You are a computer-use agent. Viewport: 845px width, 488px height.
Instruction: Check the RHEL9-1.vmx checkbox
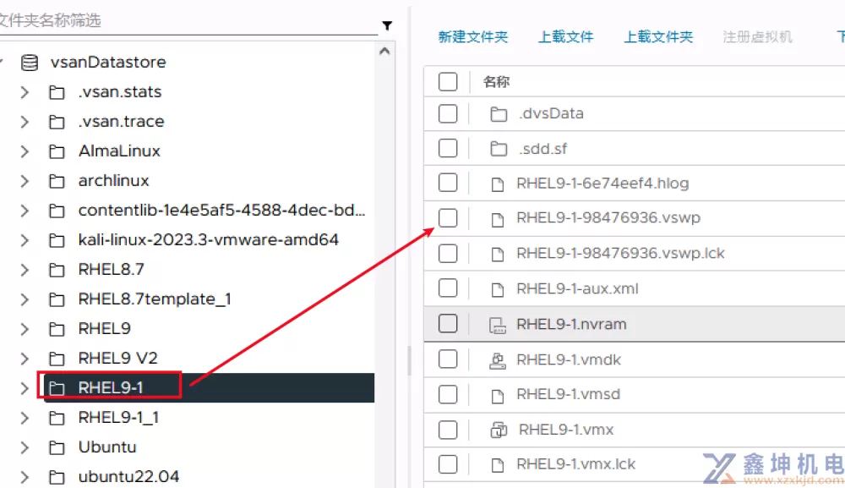(x=448, y=430)
